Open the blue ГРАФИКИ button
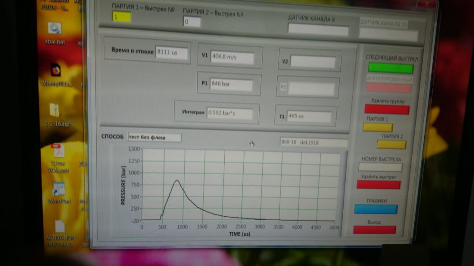 [x=376, y=209]
